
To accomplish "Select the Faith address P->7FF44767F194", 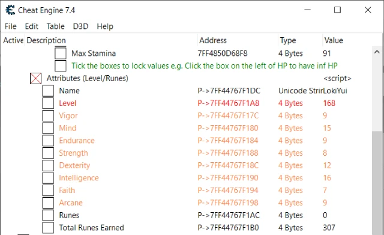I will coord(228,191).
